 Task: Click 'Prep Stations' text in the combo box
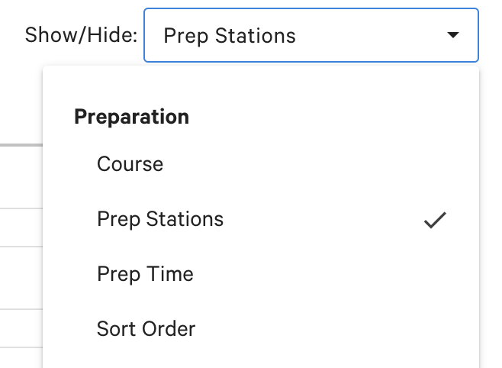[230, 35]
